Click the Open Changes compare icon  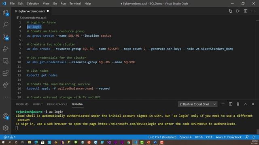[x=231, y=11]
